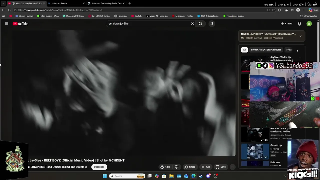320x180 pixels.
Task: Go to the YouTube home logo
Action: click(x=20, y=24)
